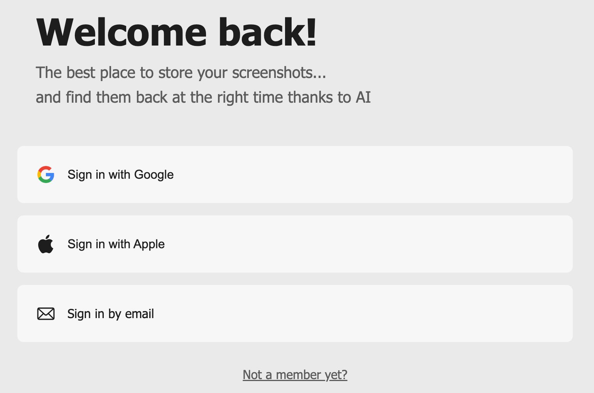This screenshot has width=594, height=393.
Task: Click the black Apple silhouette icon
Action: [x=46, y=244]
